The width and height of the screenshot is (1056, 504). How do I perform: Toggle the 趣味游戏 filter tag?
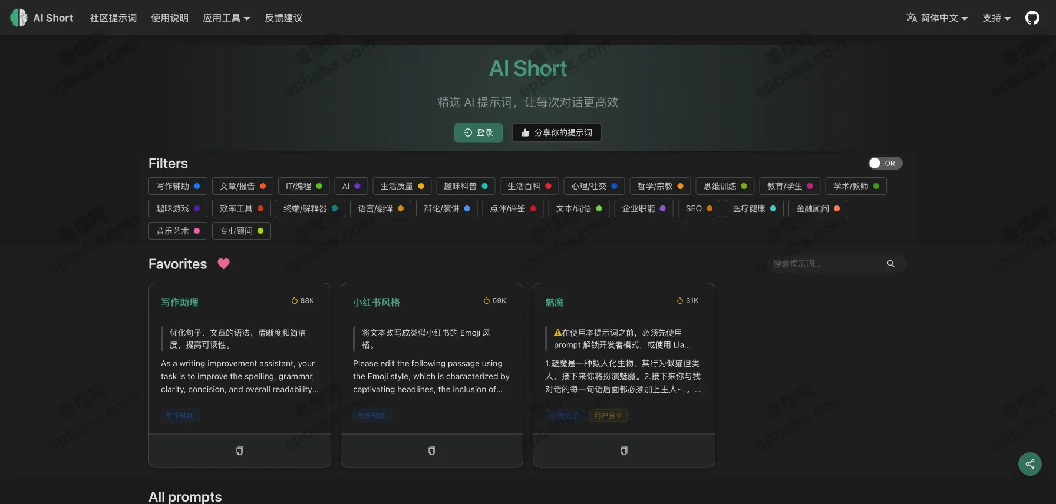tap(178, 208)
